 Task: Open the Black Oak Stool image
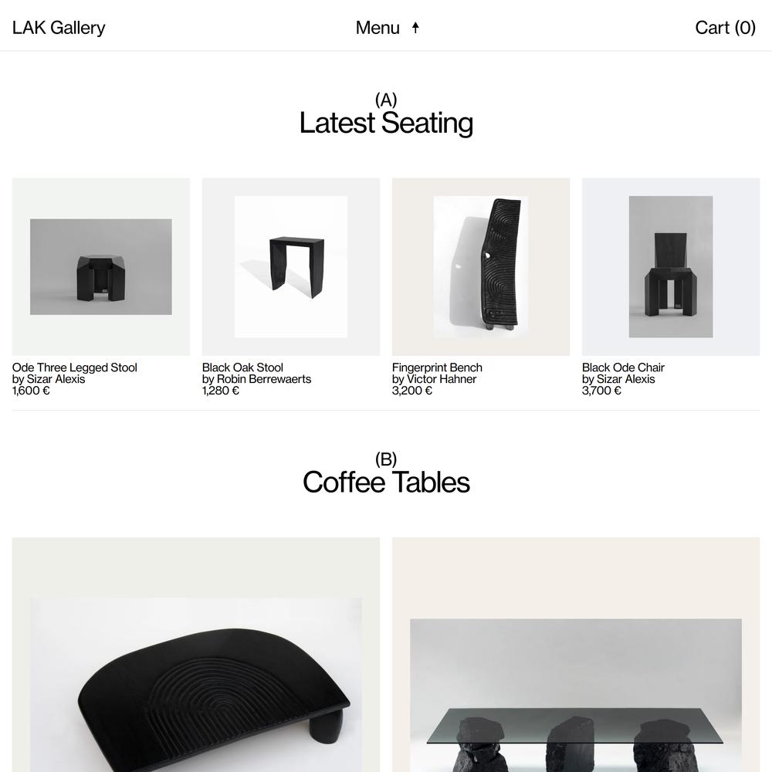[x=291, y=267]
